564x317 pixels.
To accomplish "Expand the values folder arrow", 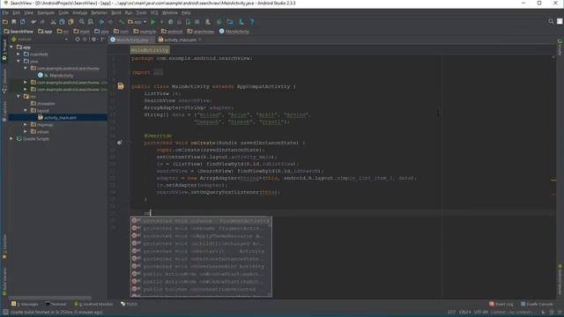I will (26, 131).
